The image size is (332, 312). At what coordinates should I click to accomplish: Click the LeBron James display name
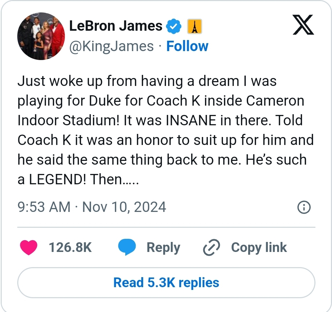click(x=116, y=26)
